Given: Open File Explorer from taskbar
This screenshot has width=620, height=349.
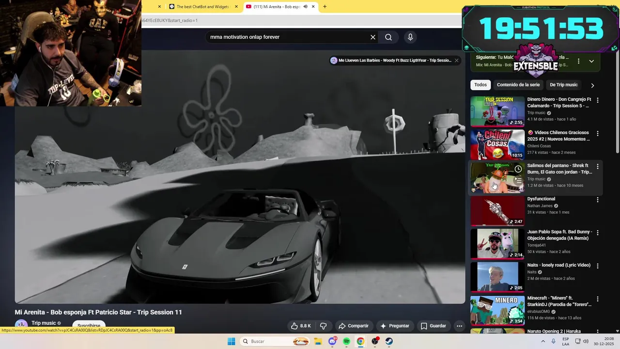Looking at the screenshot, I should pyautogui.click(x=318, y=341).
